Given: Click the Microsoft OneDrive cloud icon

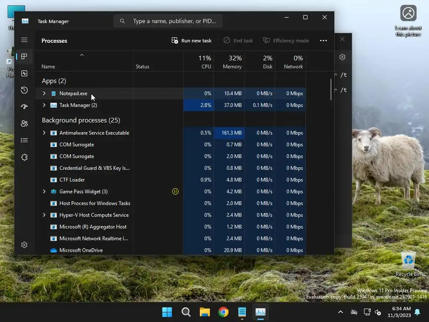Looking at the screenshot, I should [54, 250].
